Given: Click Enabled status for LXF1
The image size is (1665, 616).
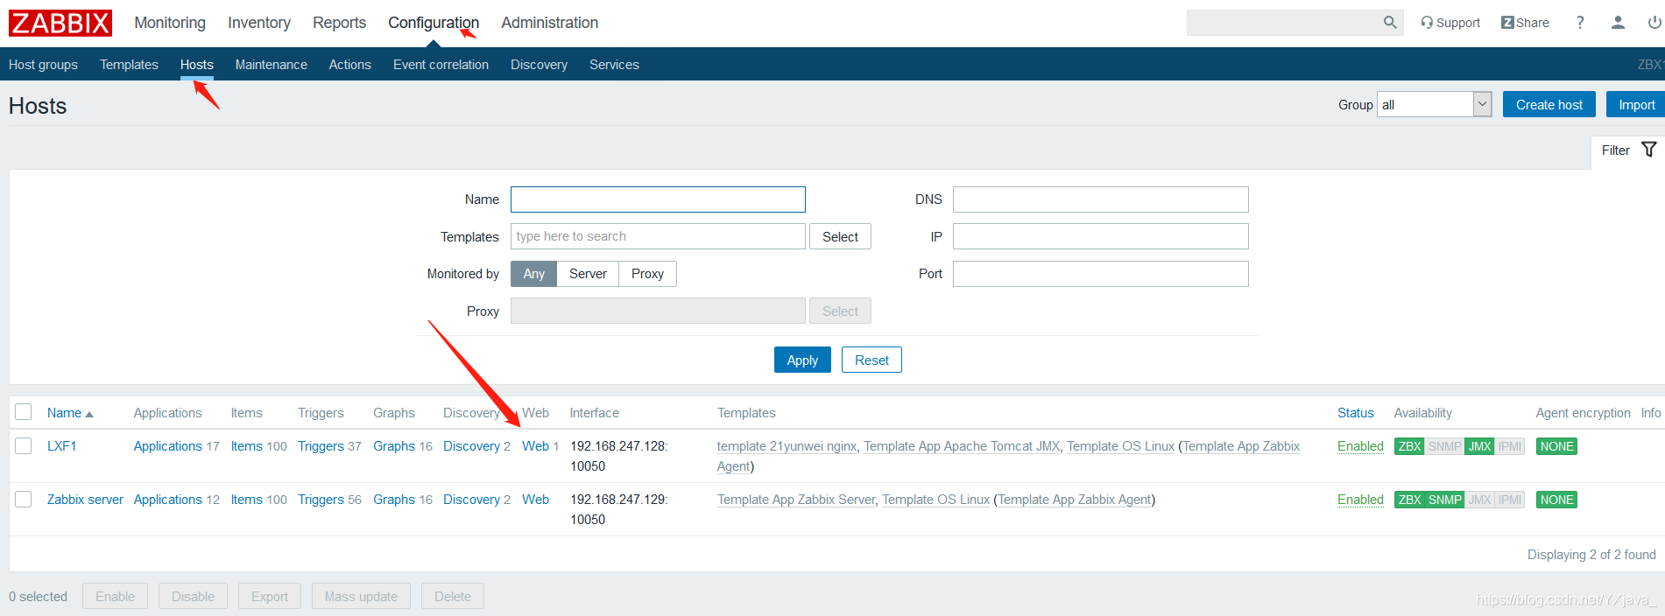Looking at the screenshot, I should [x=1360, y=446].
